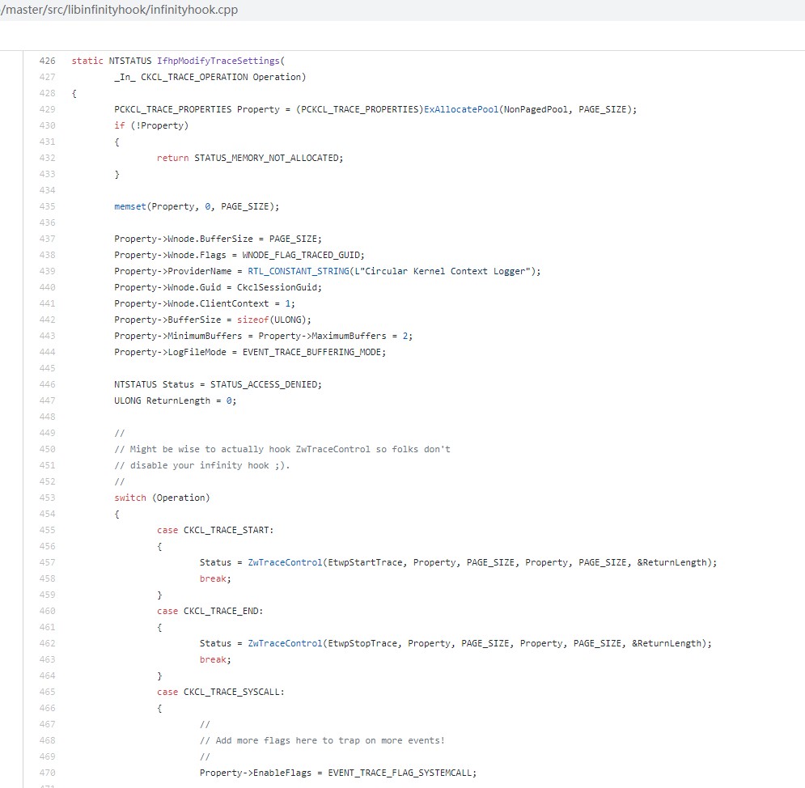Click the infinityhook.cpp file path
The width and height of the screenshot is (805, 788).
(x=119, y=10)
